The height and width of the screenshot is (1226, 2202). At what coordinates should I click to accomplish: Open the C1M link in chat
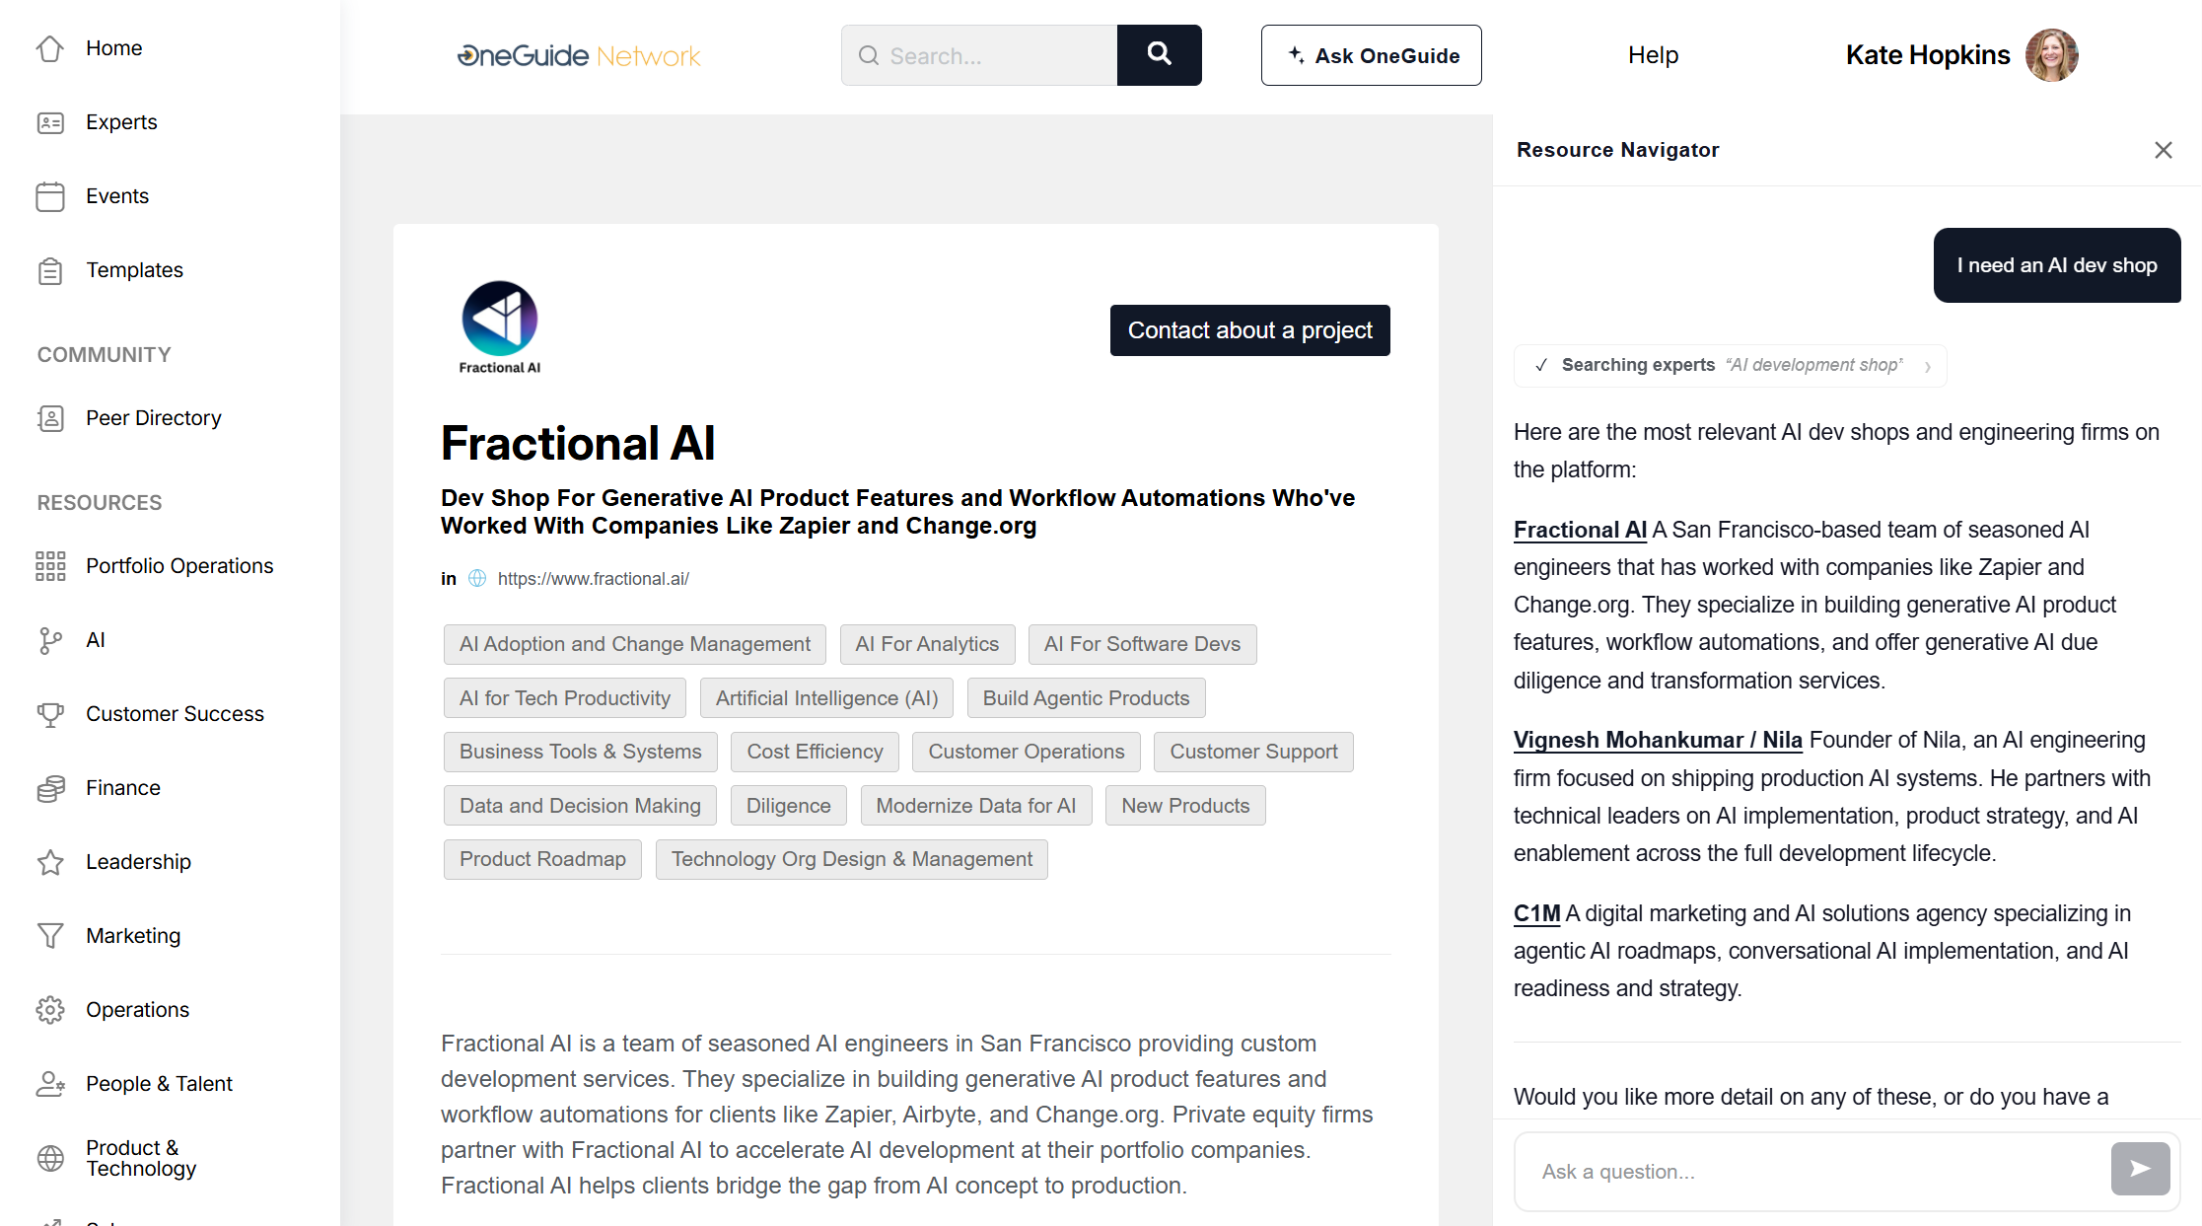pyautogui.click(x=1536, y=913)
